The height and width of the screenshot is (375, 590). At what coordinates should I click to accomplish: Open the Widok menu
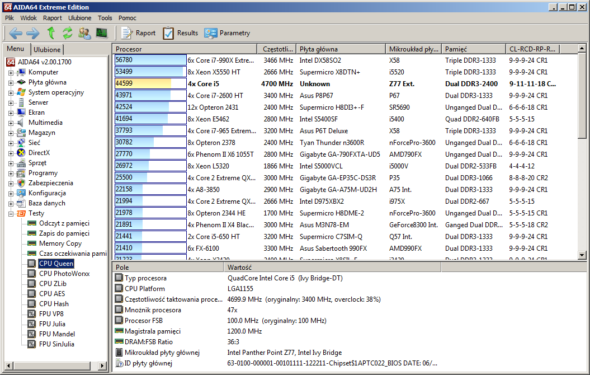[29, 18]
